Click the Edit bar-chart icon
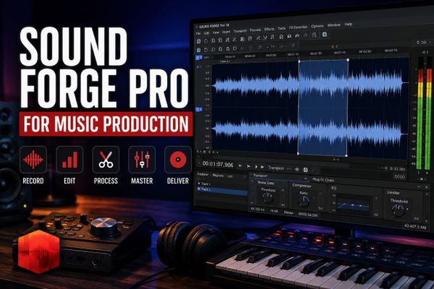 69,160
